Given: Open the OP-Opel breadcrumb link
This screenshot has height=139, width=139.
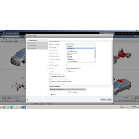Looking at the screenshot, I should point(16,39).
